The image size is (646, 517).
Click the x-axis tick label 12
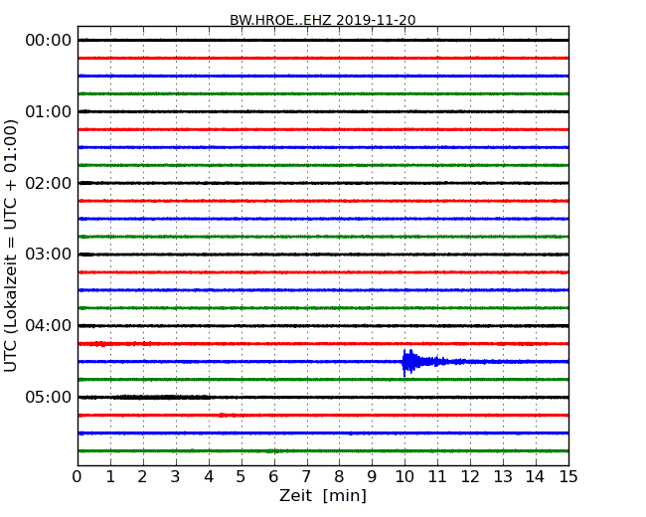coord(470,477)
